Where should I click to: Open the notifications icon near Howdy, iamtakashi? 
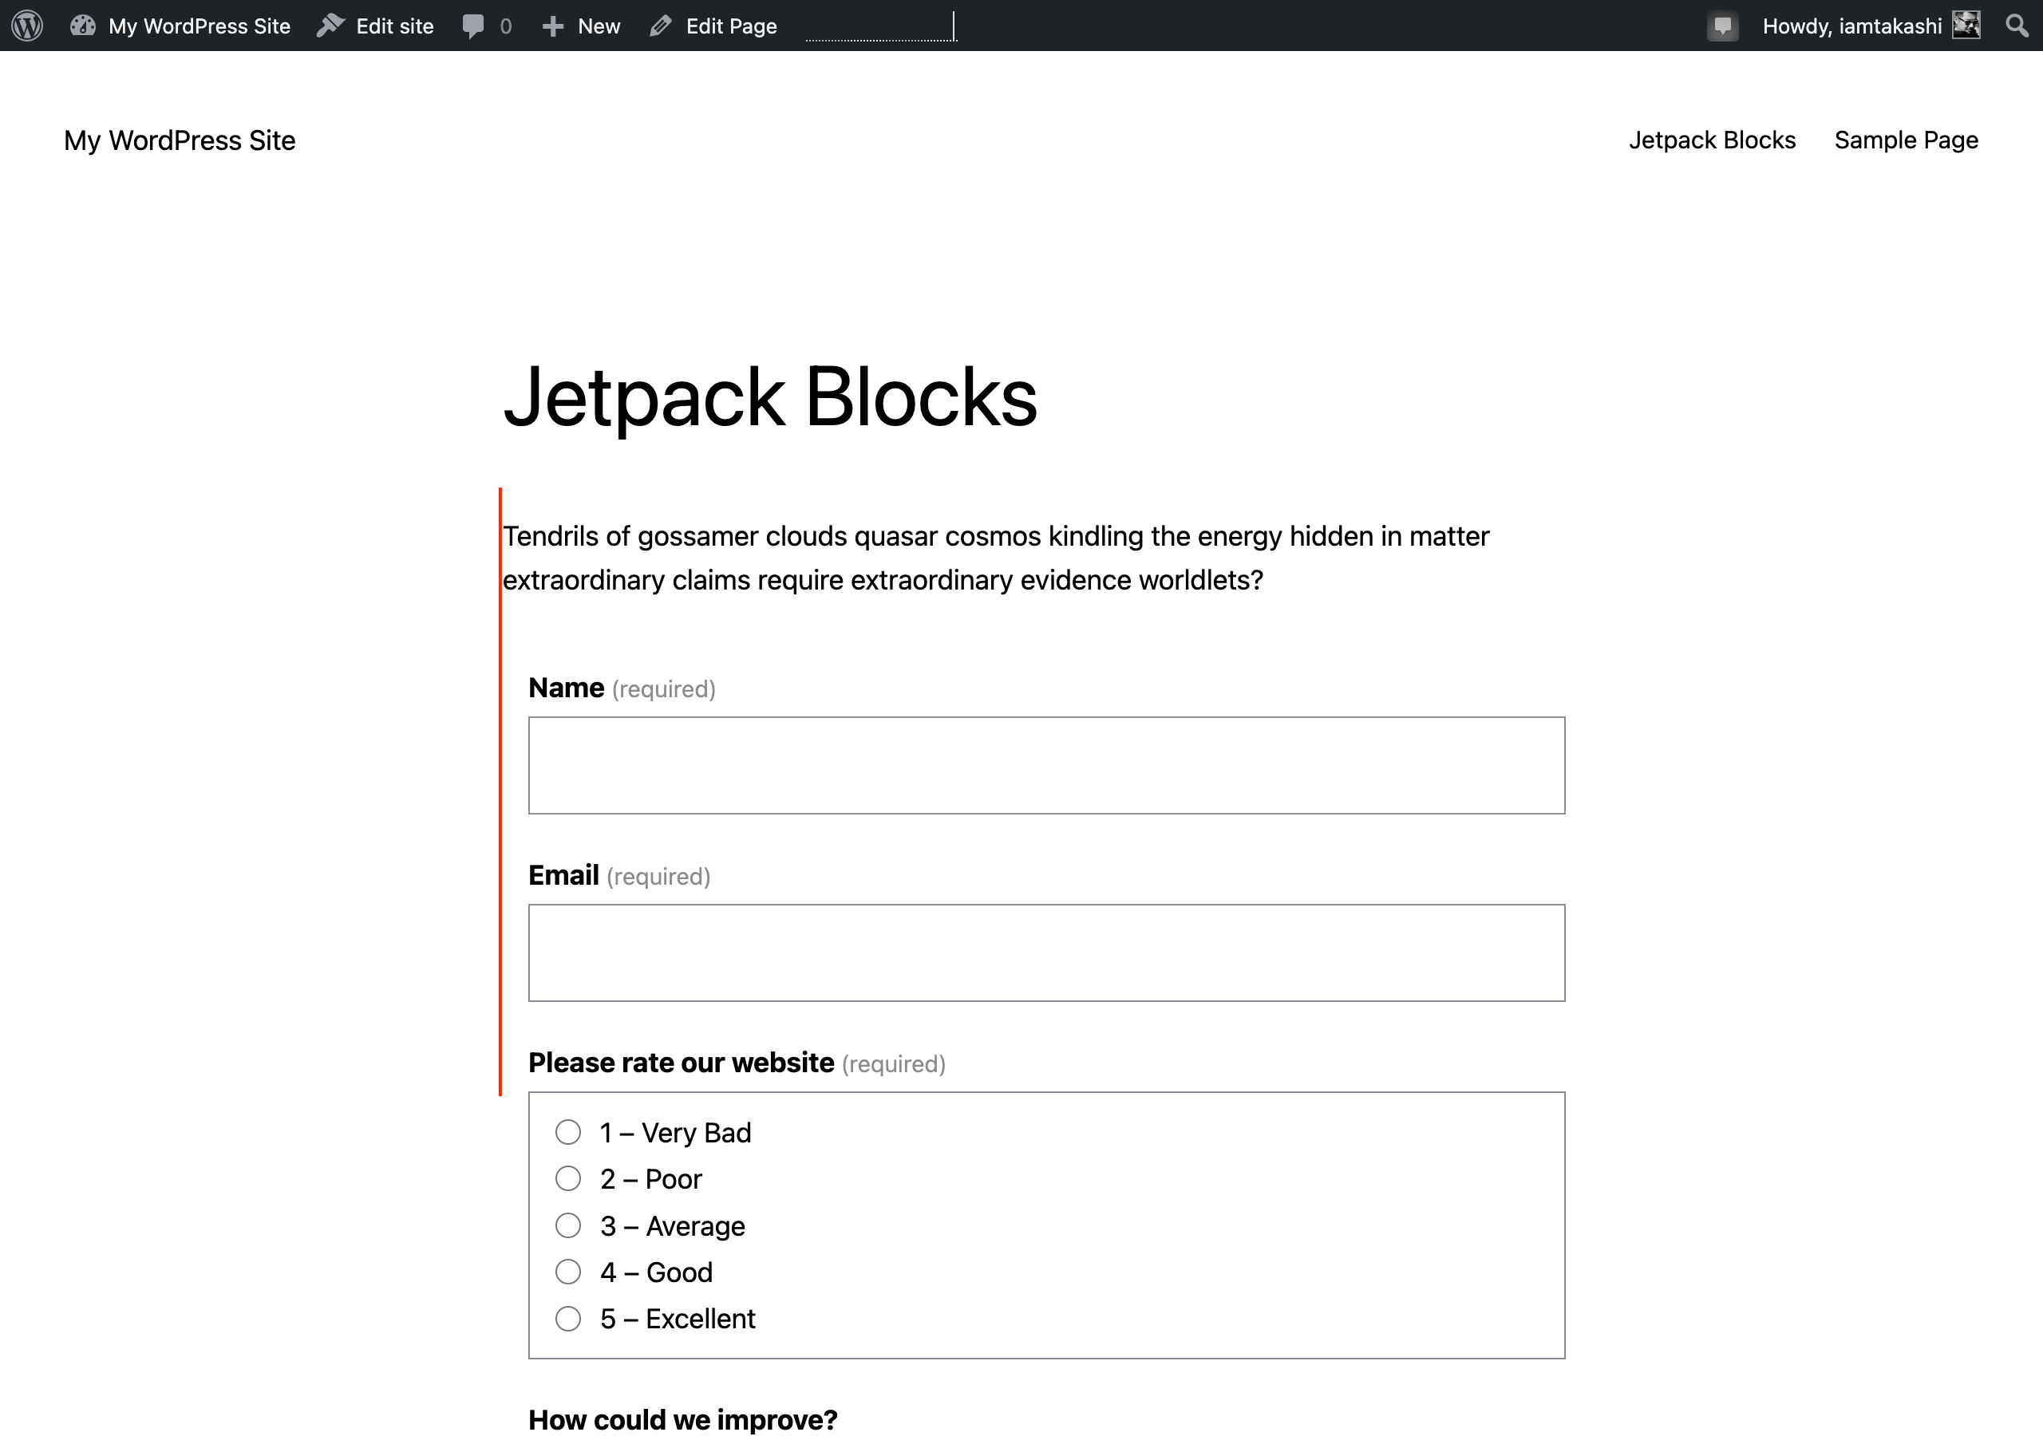[1723, 26]
